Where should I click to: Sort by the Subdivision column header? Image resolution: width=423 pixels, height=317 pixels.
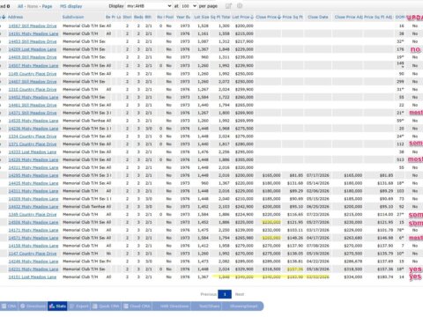pos(73,17)
